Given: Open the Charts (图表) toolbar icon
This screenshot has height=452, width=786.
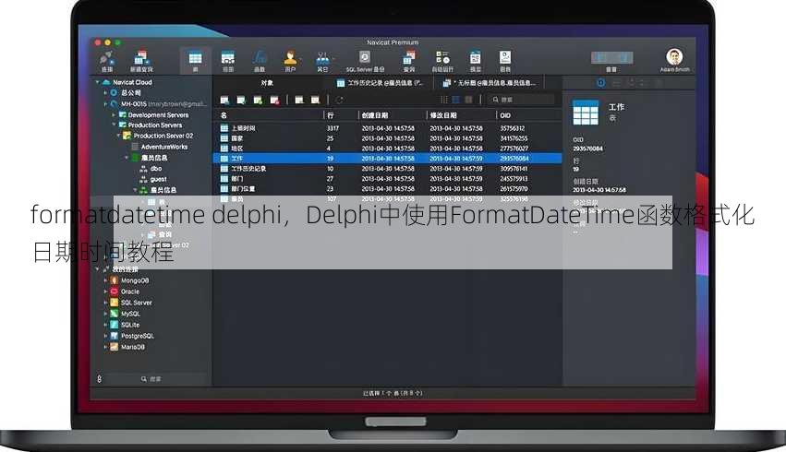Looking at the screenshot, I should 505,61.
